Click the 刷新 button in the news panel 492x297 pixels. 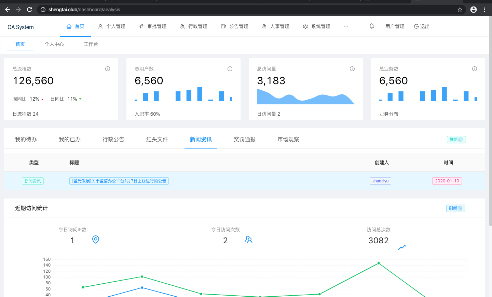[x=456, y=140]
